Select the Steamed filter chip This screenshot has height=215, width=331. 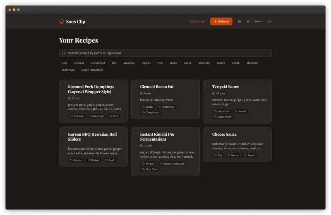tap(252, 63)
